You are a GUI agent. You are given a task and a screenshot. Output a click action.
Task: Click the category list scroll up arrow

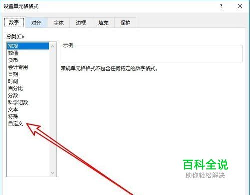coord(53,46)
